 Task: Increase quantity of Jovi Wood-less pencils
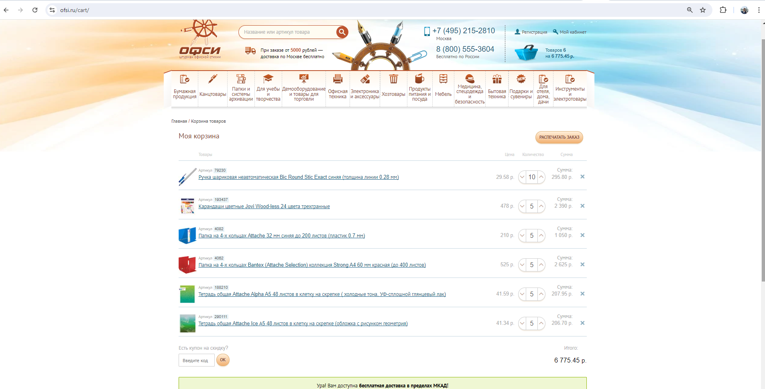(541, 206)
